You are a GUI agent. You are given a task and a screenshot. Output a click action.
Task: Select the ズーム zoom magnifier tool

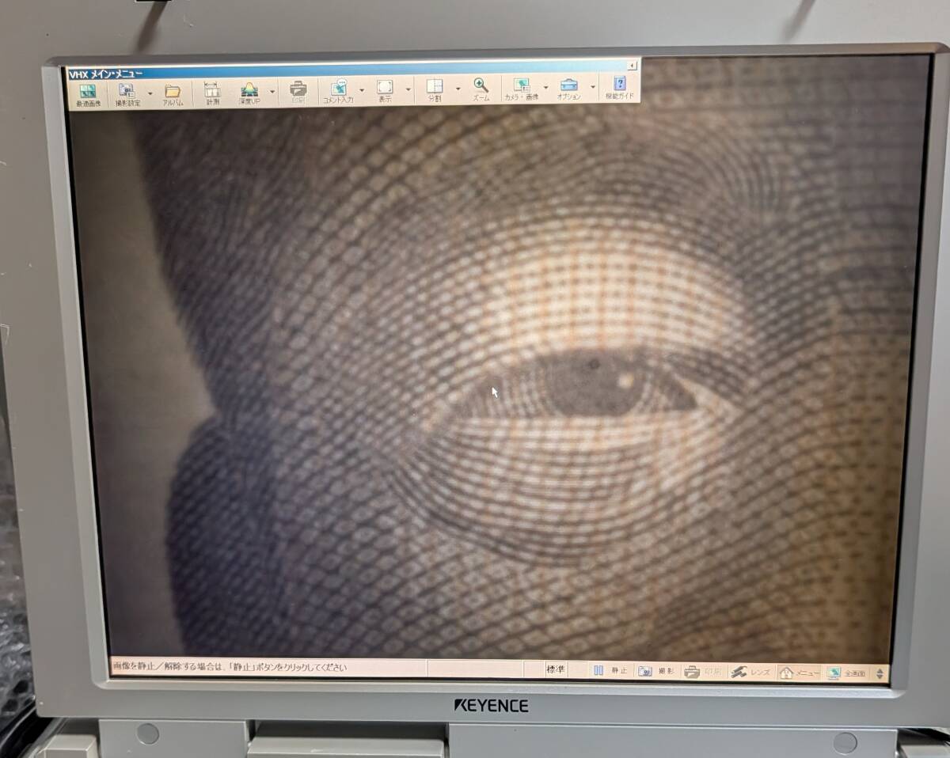[x=481, y=90]
